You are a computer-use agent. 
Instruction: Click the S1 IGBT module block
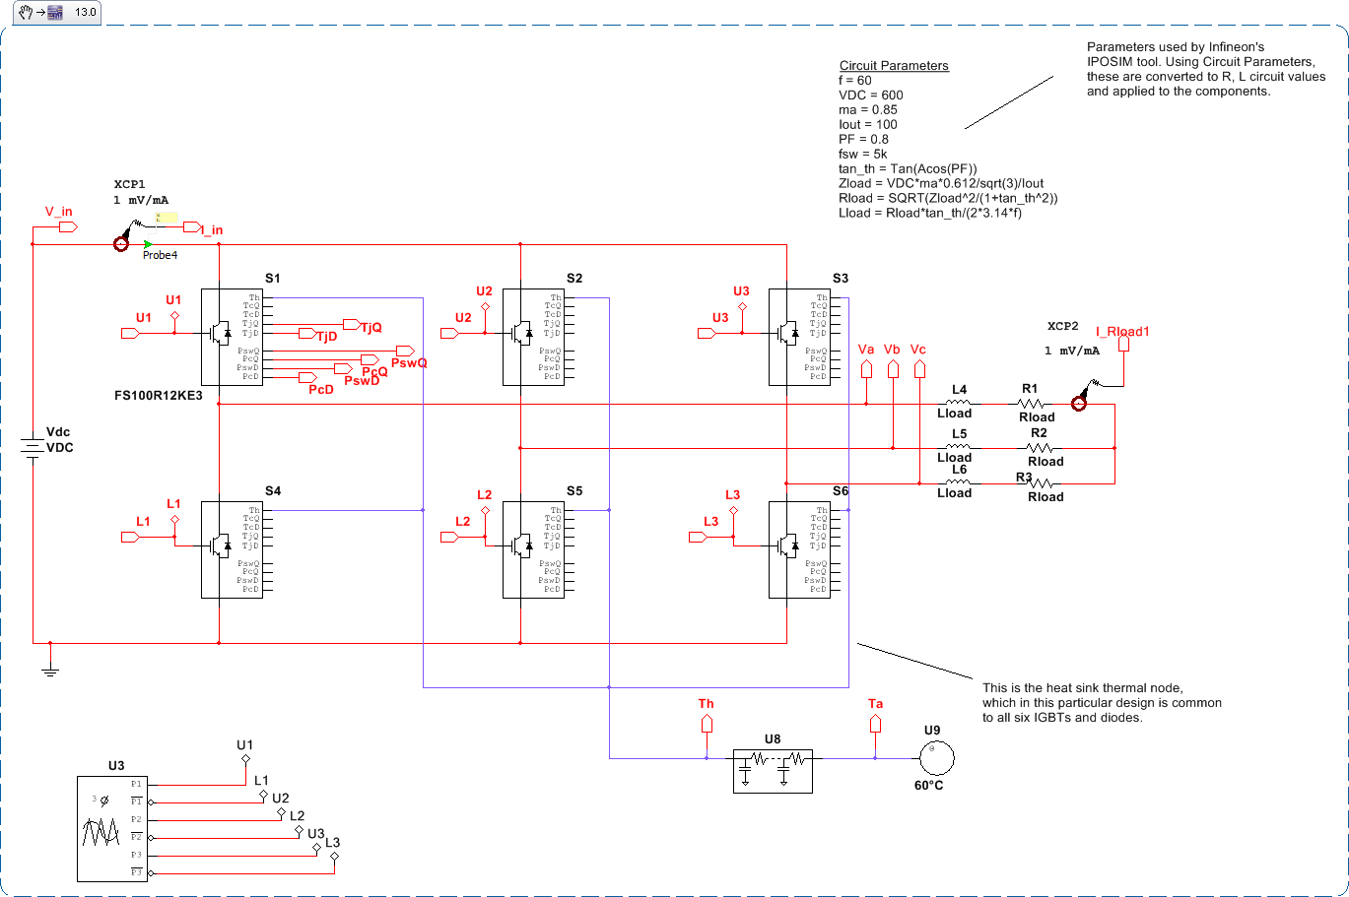[x=236, y=336]
